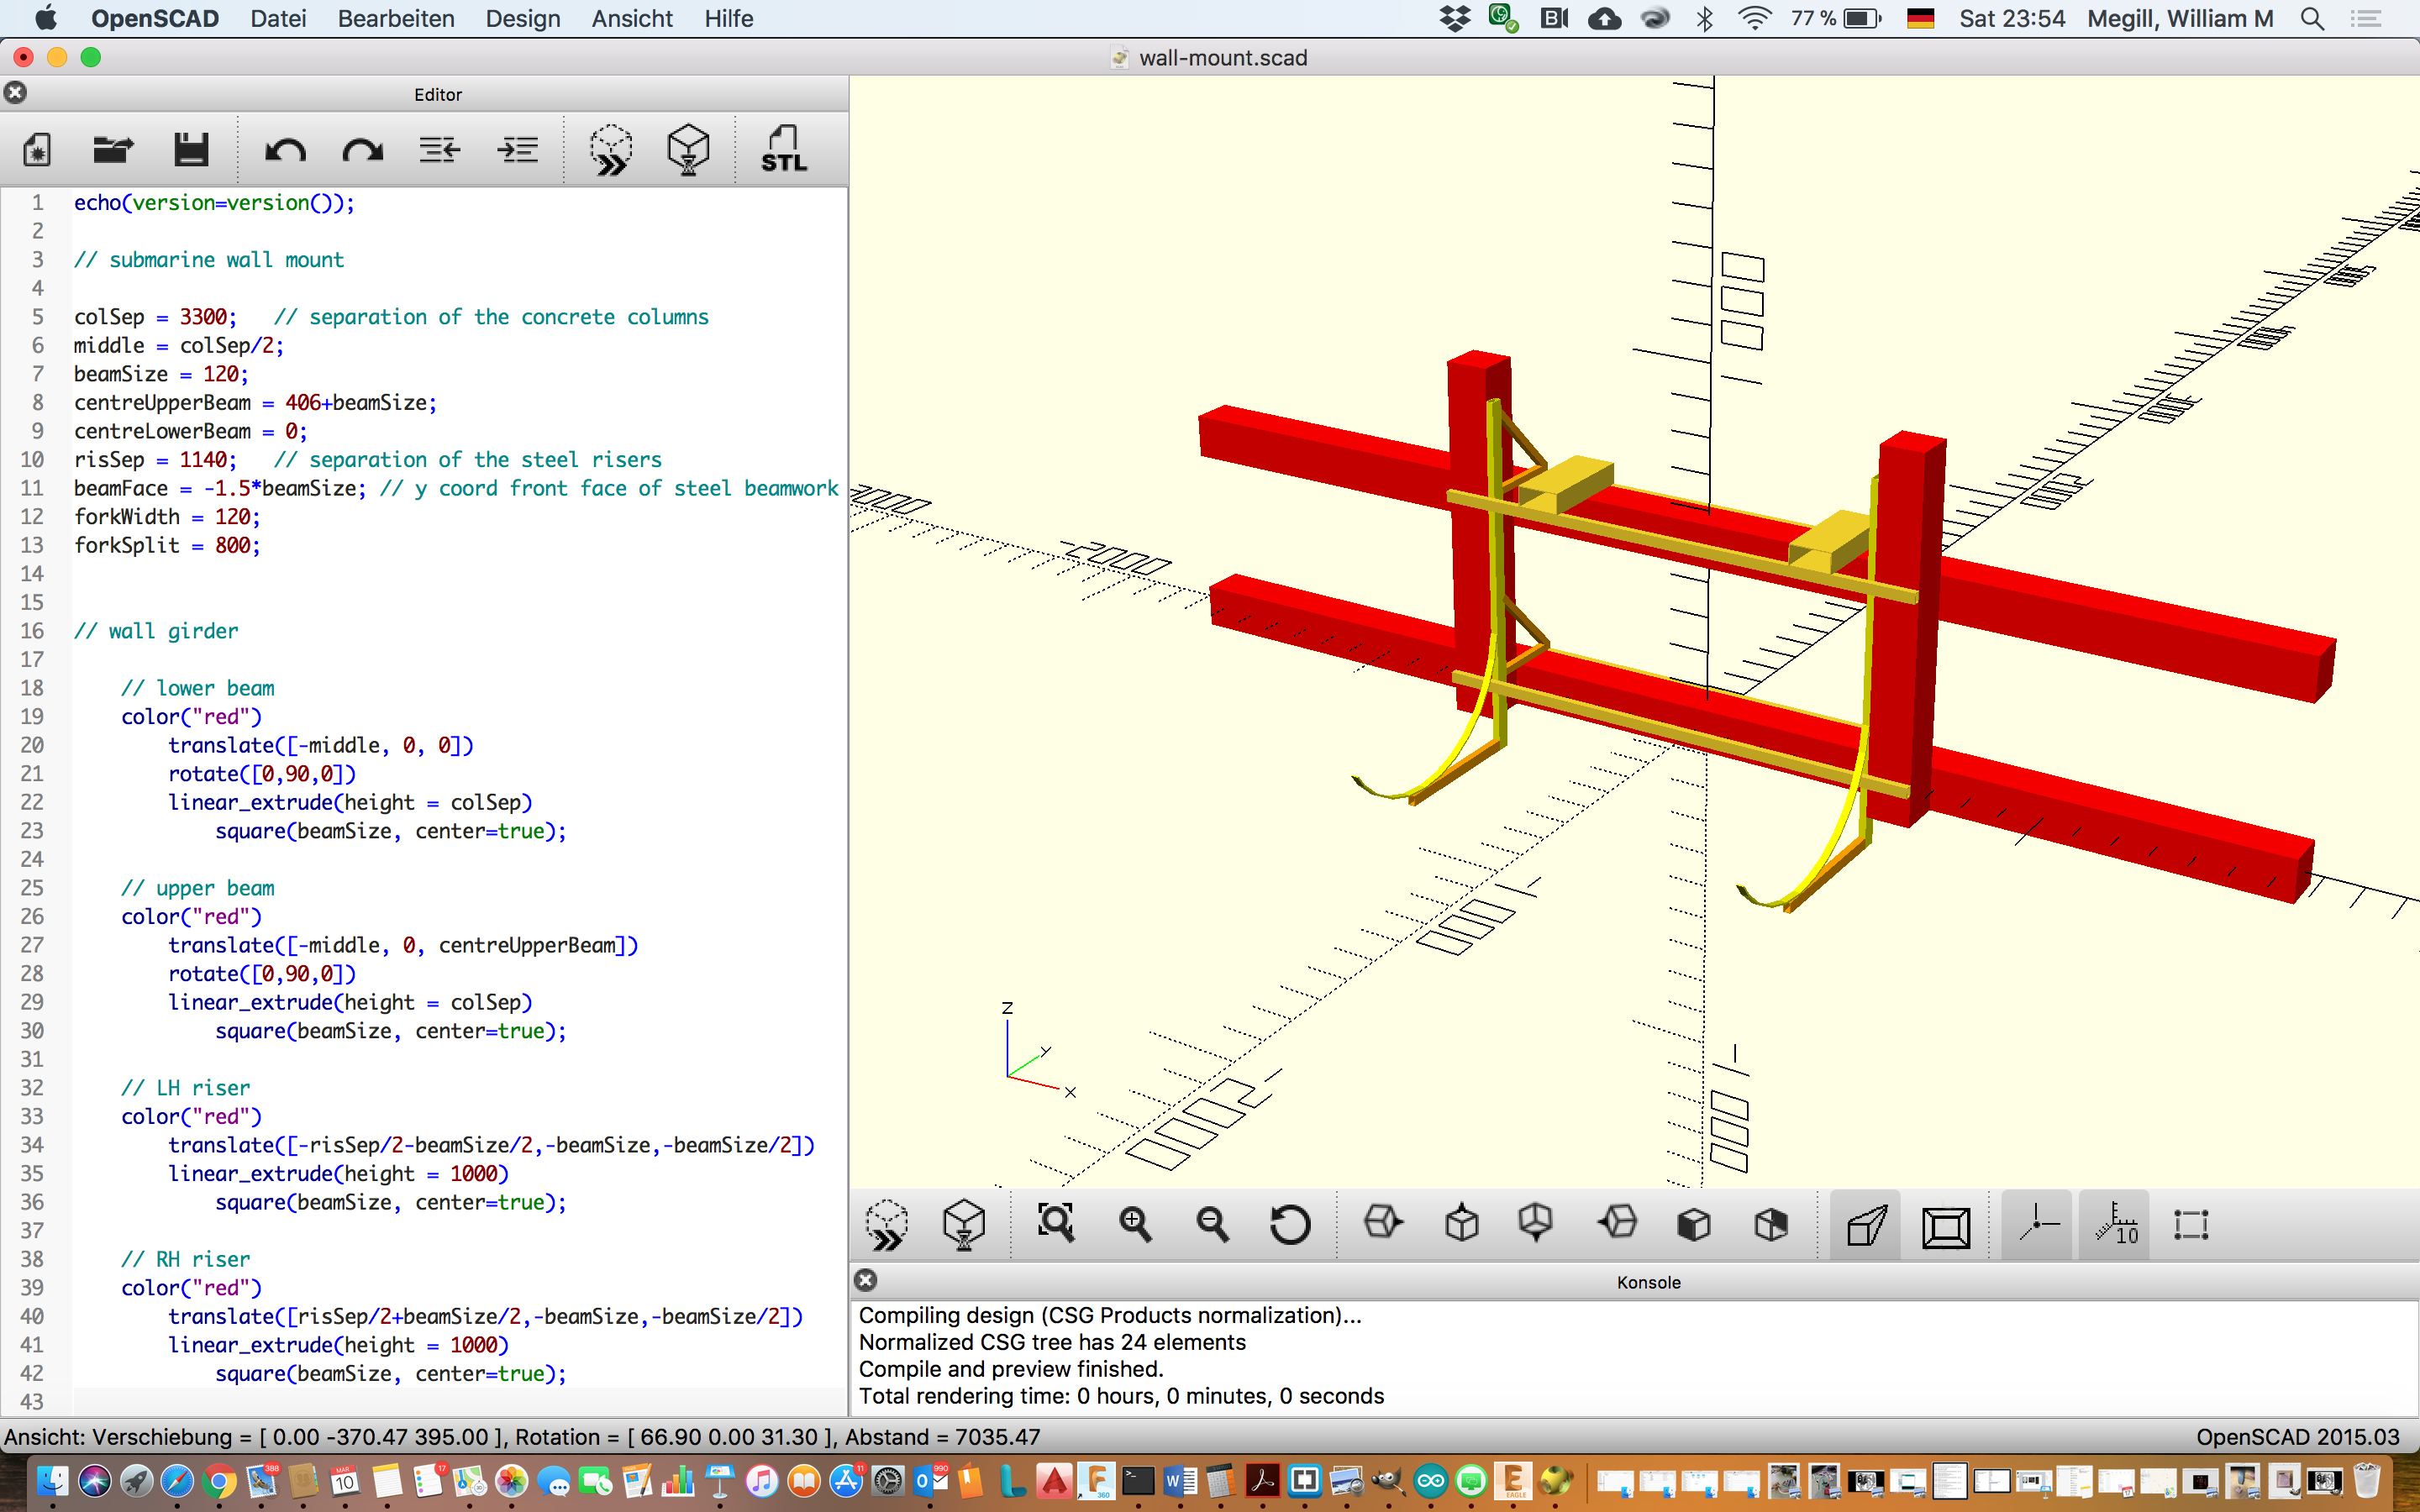Click the editor Preview icon
The image size is (2420, 1512).
point(610,150)
